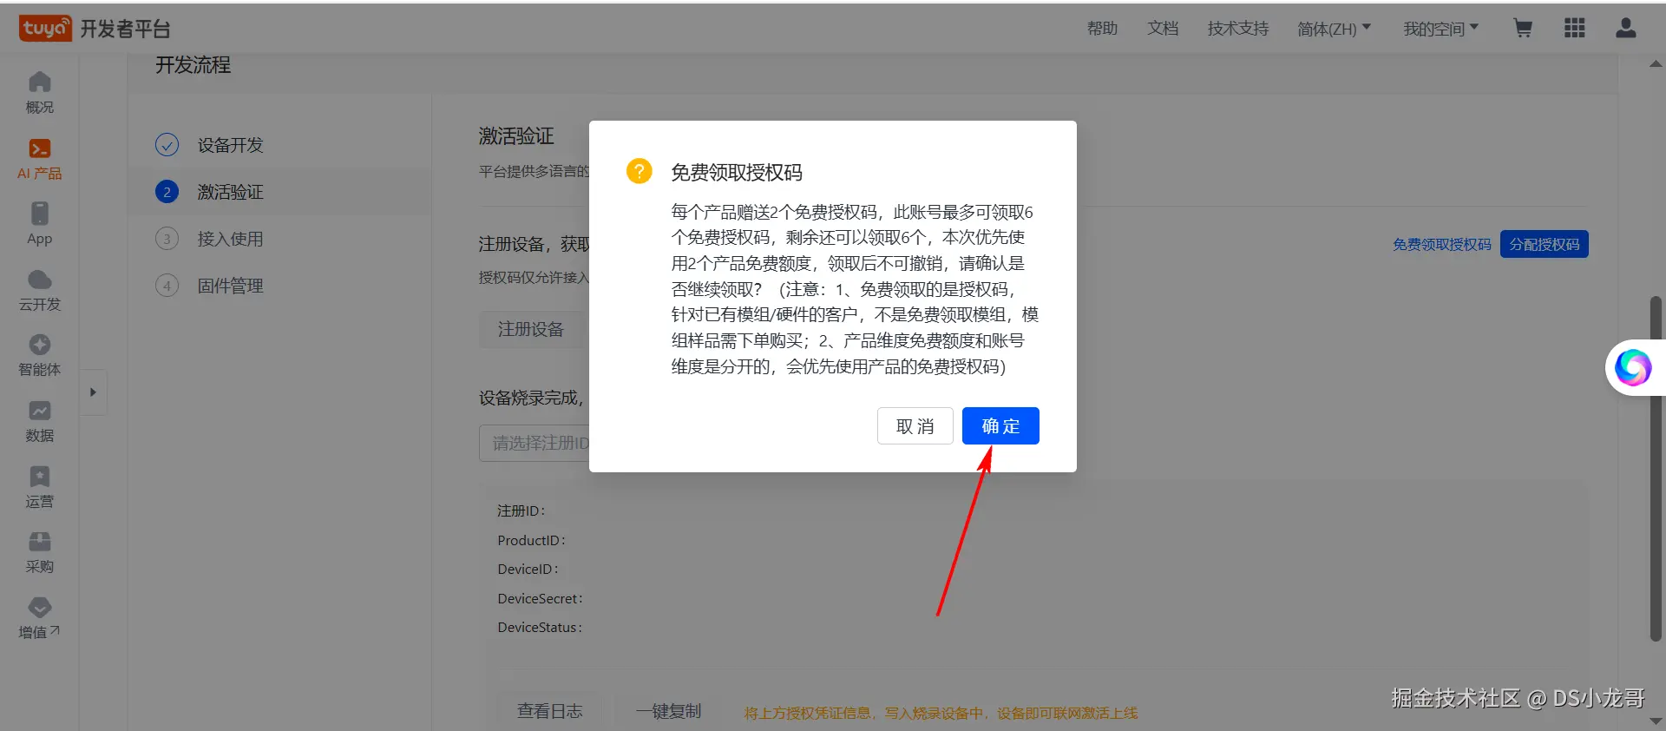Click the yellow question mark dialog icon

tap(640, 171)
